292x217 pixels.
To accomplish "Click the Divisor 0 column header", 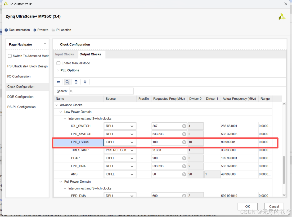I will [x=196, y=99].
